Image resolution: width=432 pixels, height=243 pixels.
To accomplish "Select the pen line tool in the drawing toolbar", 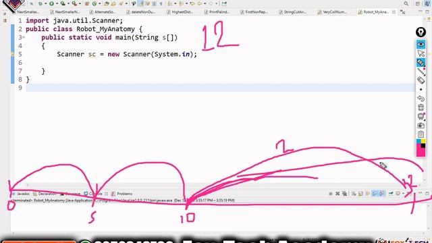I will [x=421, y=72].
